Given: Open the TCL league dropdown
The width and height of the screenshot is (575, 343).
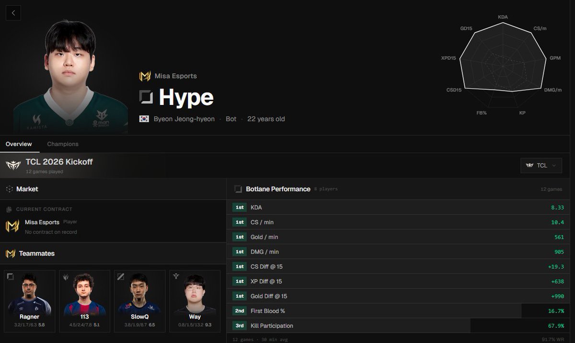Looking at the screenshot, I should [541, 165].
